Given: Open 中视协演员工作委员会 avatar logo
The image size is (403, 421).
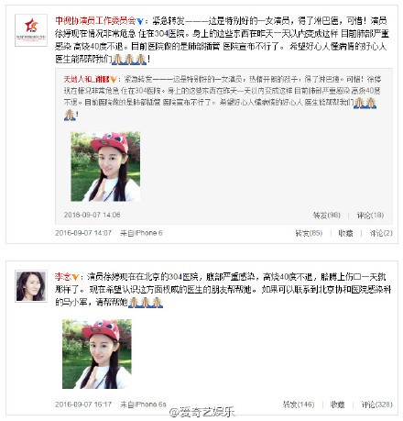Looking at the screenshot, I should tap(31, 30).
